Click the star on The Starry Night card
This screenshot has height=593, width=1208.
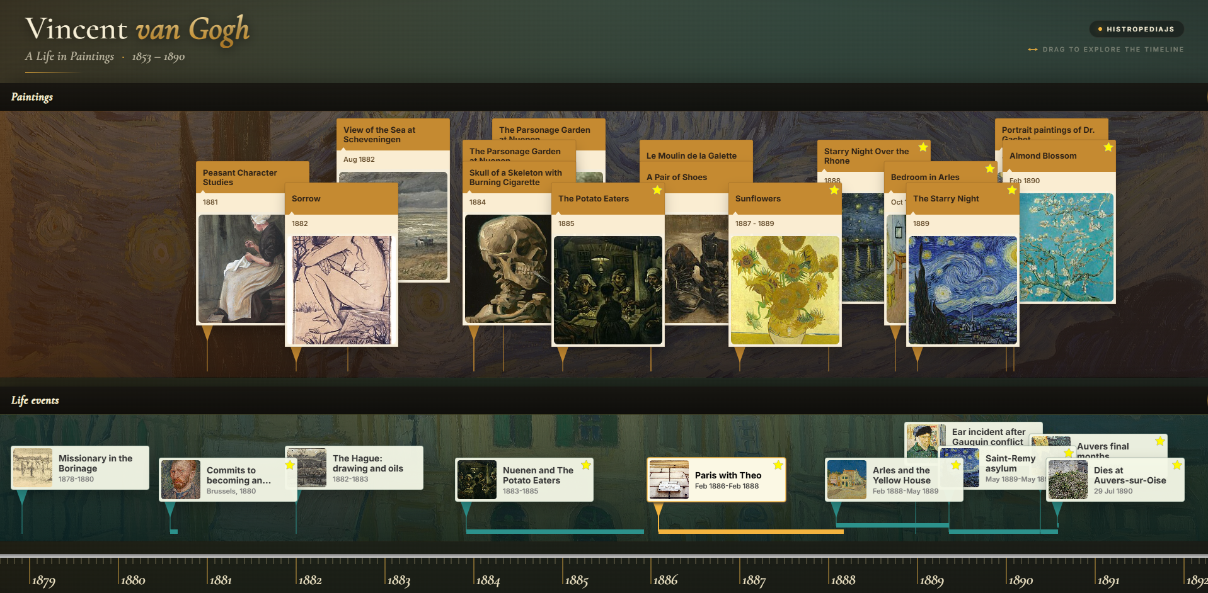tap(1012, 190)
